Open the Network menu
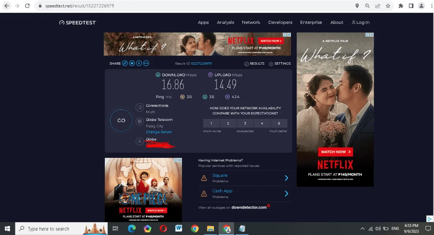 251,22
